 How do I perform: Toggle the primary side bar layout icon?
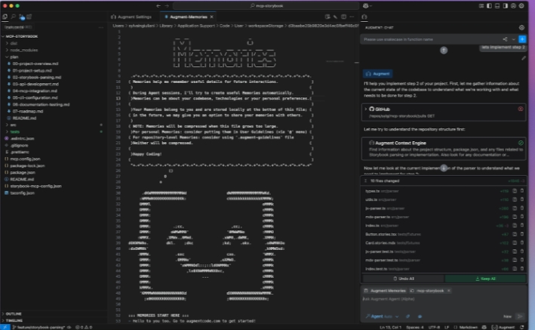click(489, 6)
